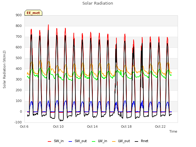Image resolution: width=196 pixels, height=147 pixels.
Task: Click the blue SW_out legend swatch
Action: (x=70, y=141)
